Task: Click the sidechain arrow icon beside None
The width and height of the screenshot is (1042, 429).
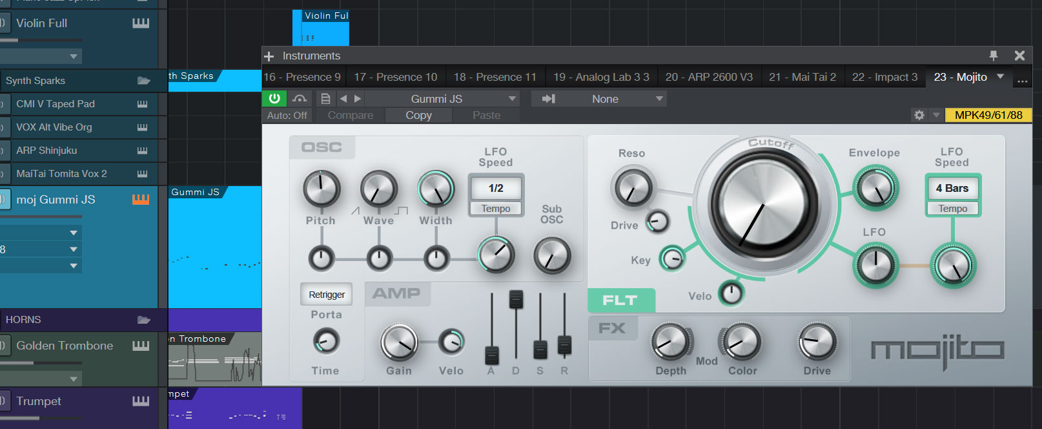Action: click(548, 99)
